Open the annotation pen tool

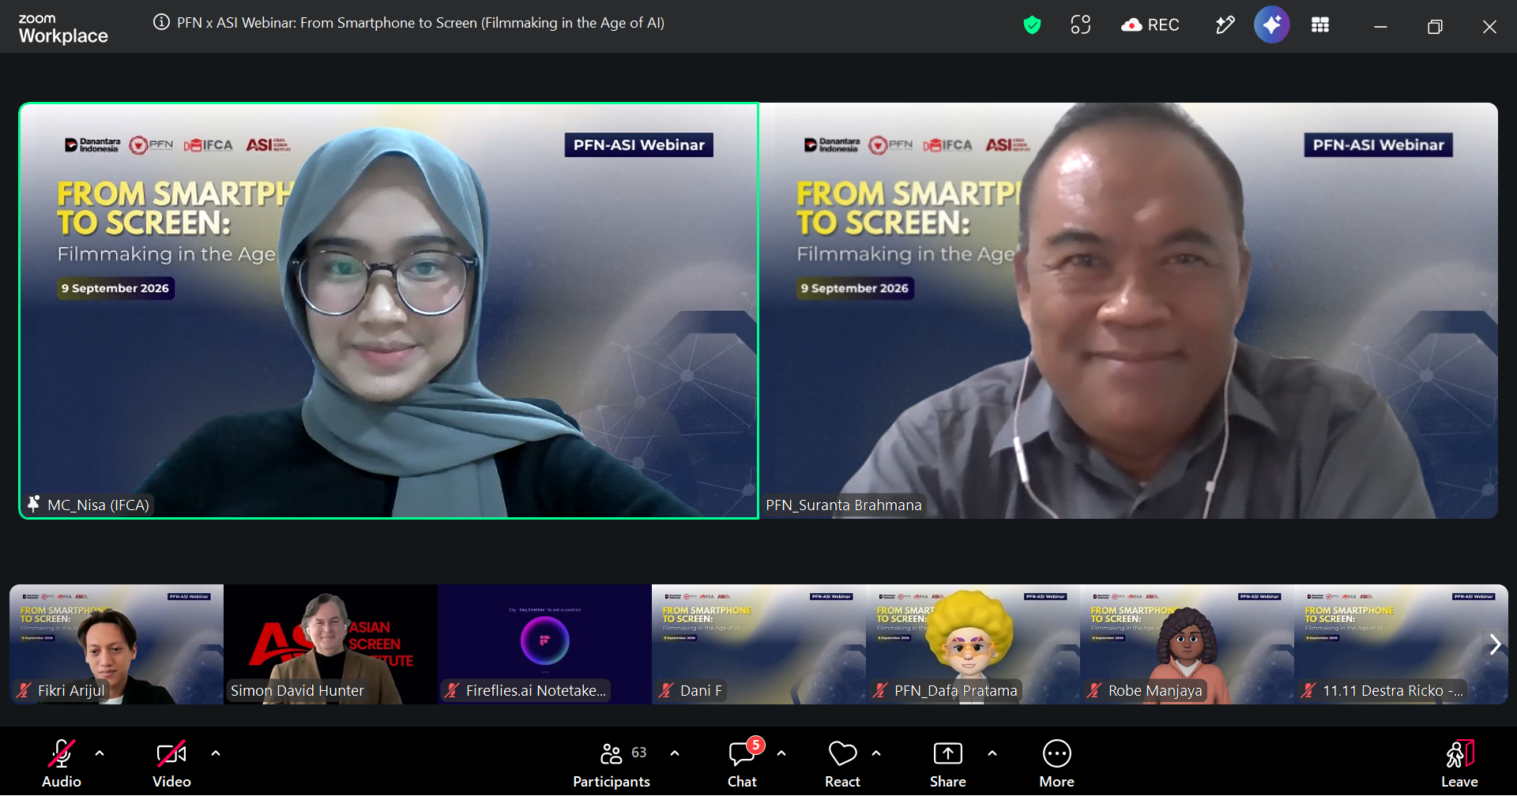pyautogui.click(x=1225, y=25)
